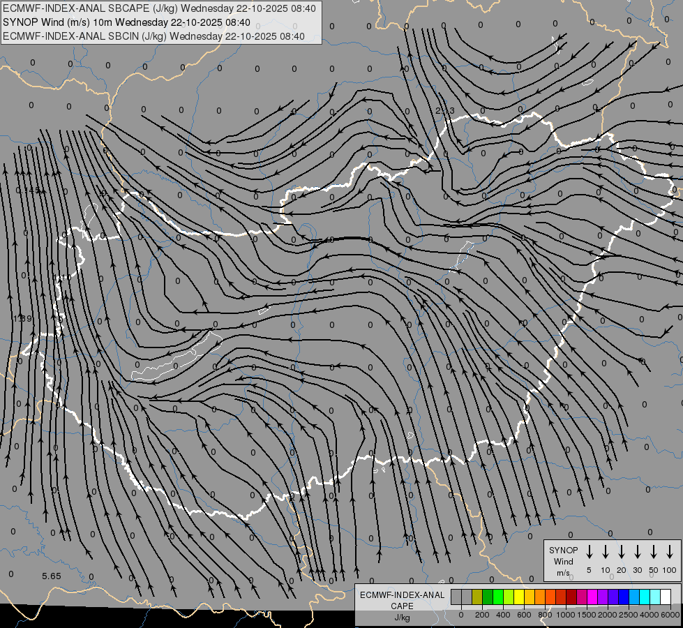Click the 5 m/s wind arrow symbol

click(589, 552)
